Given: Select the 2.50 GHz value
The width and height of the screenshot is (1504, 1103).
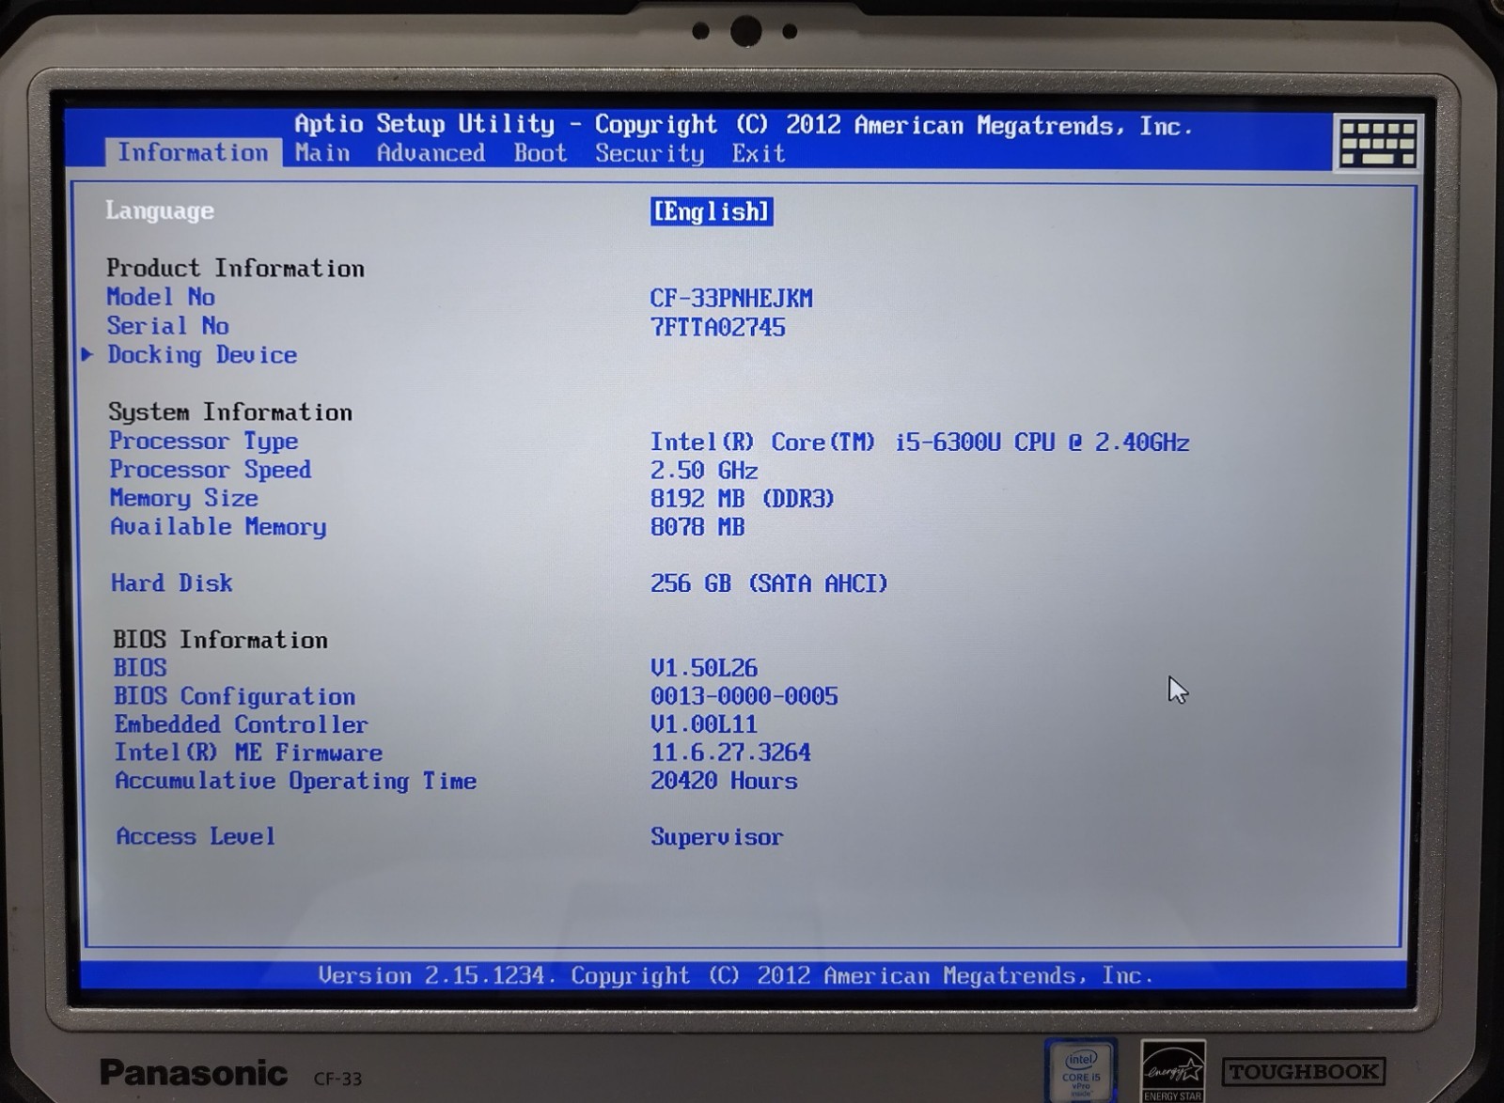Looking at the screenshot, I should pos(704,470).
